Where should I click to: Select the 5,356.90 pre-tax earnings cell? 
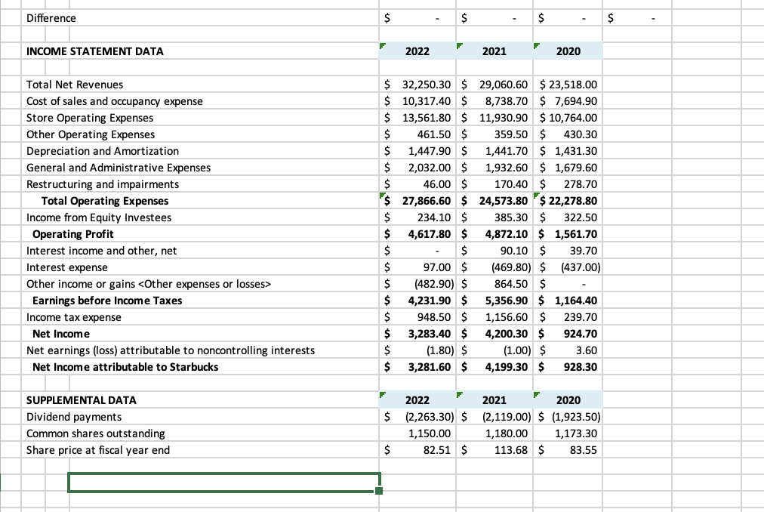494,300
